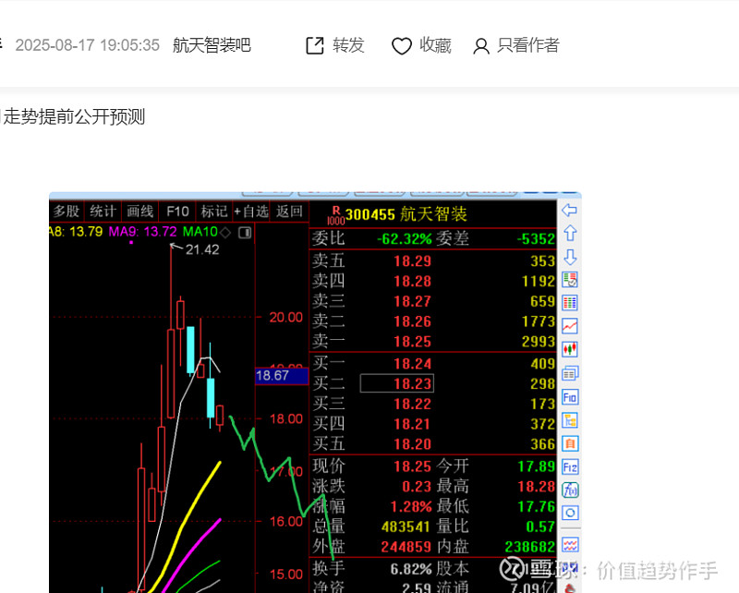Click the 委比 value -62.32%

coord(404,239)
